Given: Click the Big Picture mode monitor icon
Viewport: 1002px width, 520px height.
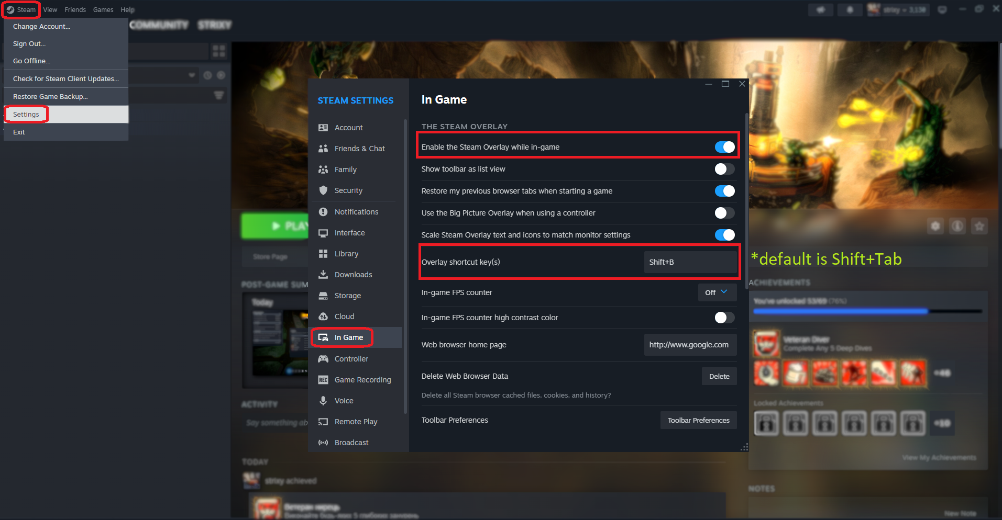Looking at the screenshot, I should [942, 9].
